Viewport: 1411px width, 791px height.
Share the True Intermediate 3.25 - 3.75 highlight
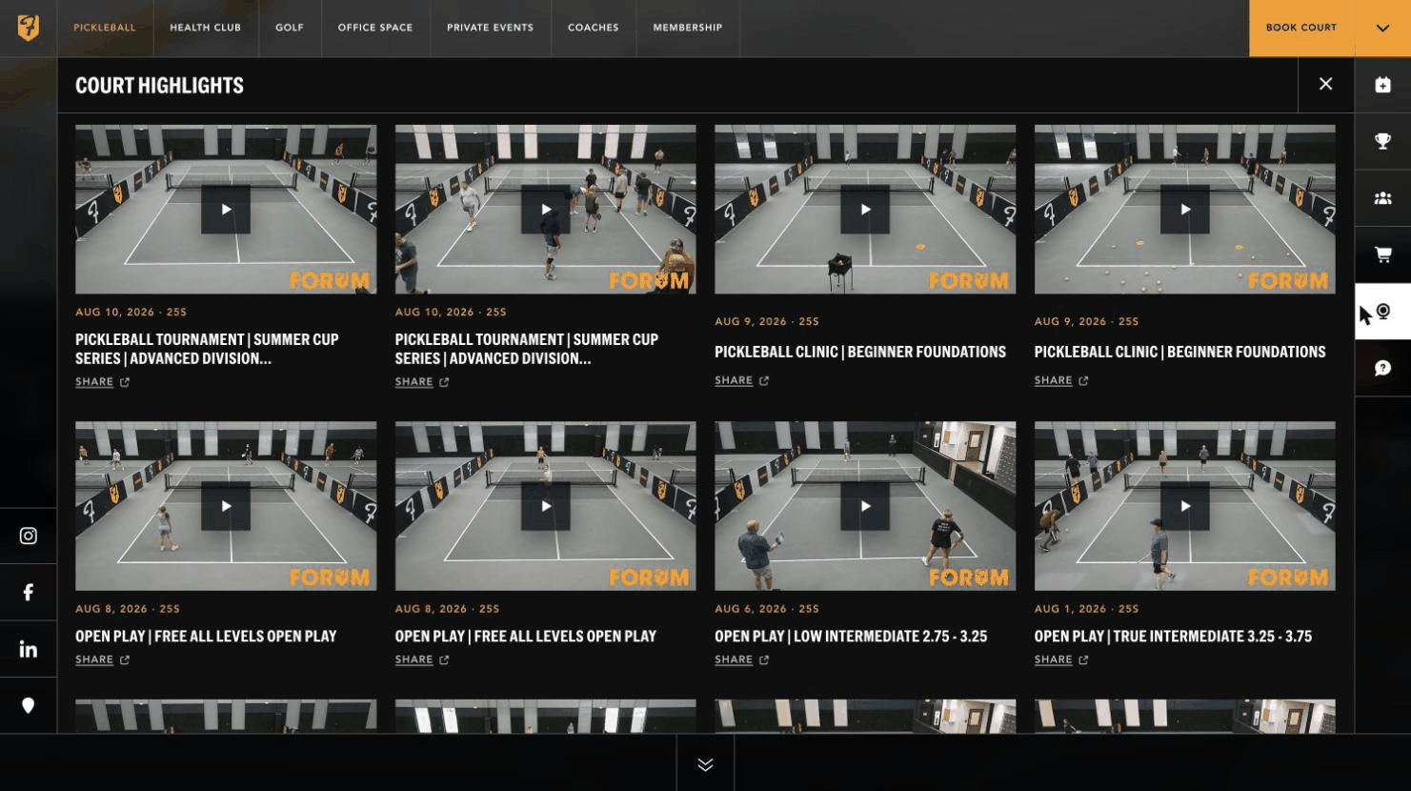click(1061, 659)
